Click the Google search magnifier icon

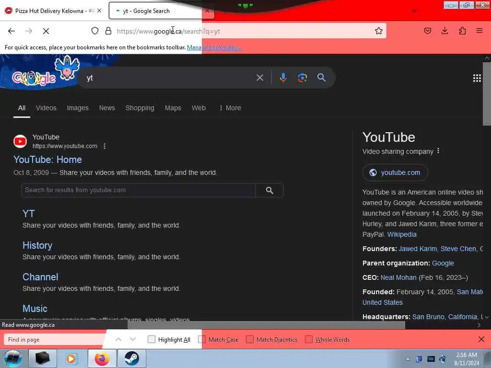321,78
